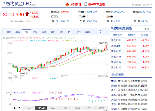This screenshot has width=155, height=111.
Task: Switch to the 5分 interval tab
Action: tap(61, 32)
